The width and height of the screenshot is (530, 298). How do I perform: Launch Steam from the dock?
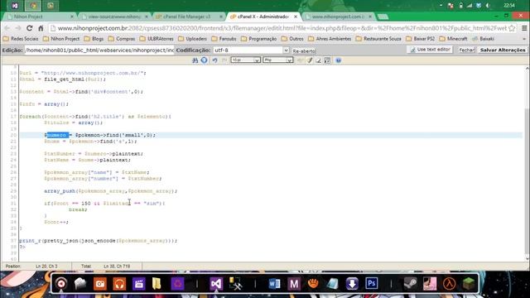click(411, 283)
